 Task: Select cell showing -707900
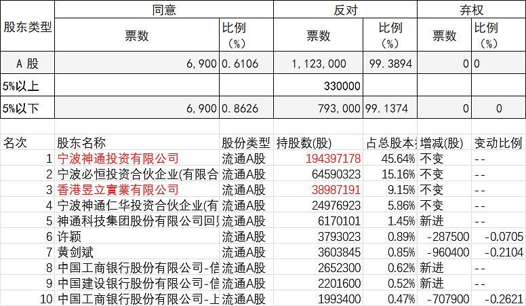pos(444,299)
